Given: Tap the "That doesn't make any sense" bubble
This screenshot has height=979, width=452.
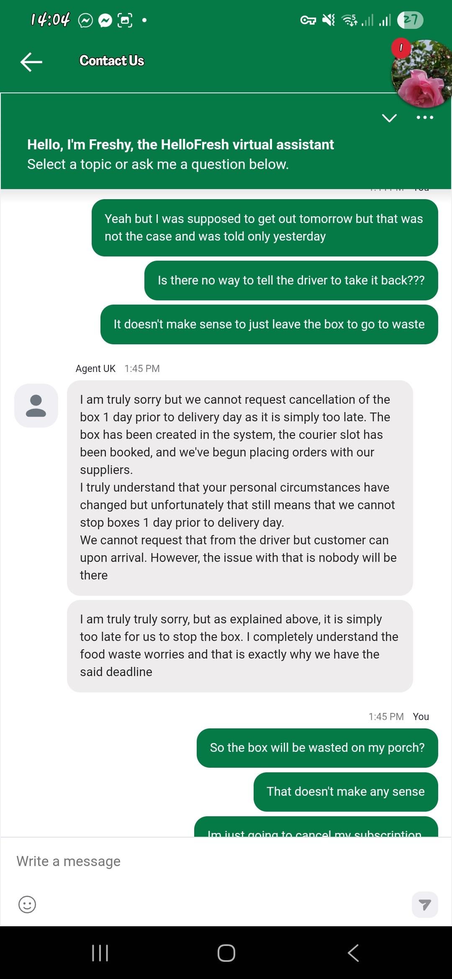Looking at the screenshot, I should (345, 792).
